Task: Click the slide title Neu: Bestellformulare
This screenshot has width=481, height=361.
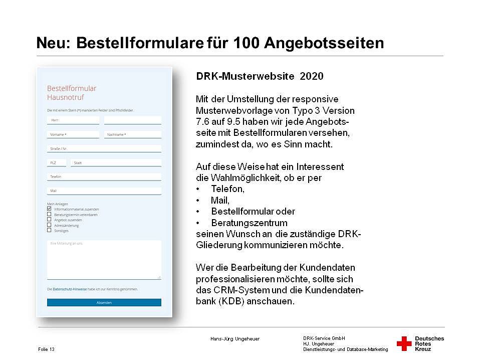Action: coord(210,43)
